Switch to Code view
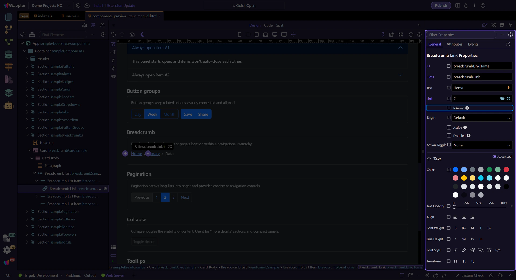Image resolution: width=516 pixels, height=280 pixels. (x=268, y=25)
